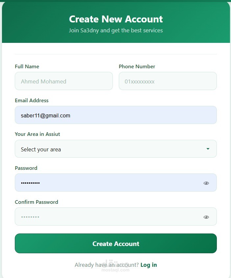This screenshot has width=231, height=278.
Task: Click the 'Password' field label
Action: pyautogui.click(x=26, y=168)
